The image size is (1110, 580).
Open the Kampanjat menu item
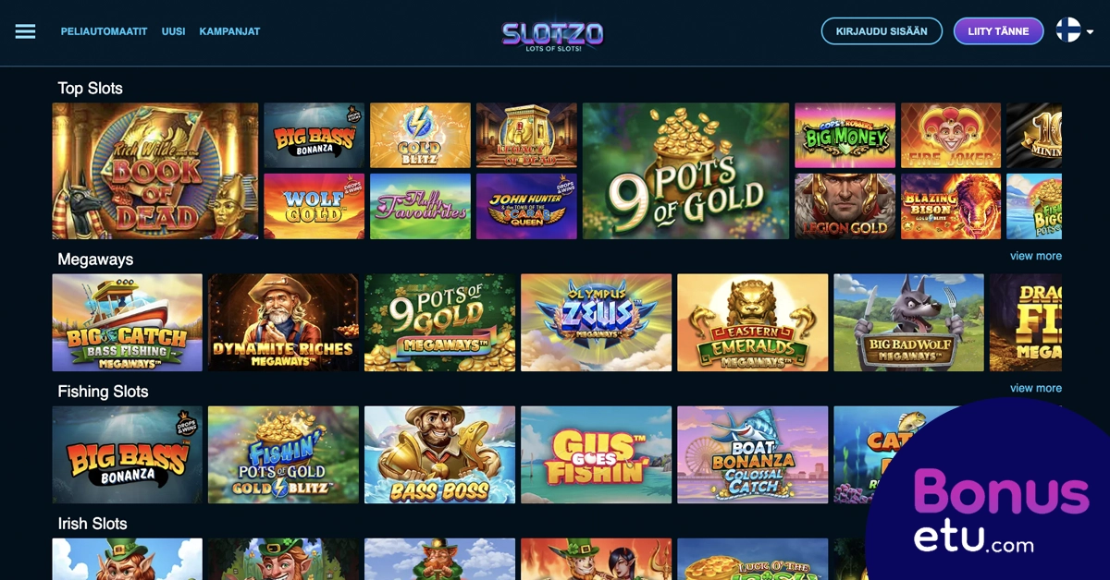tap(229, 31)
